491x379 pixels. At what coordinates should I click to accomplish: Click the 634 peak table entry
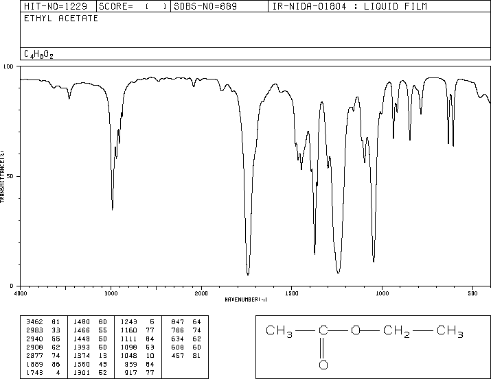pyautogui.click(x=186, y=339)
